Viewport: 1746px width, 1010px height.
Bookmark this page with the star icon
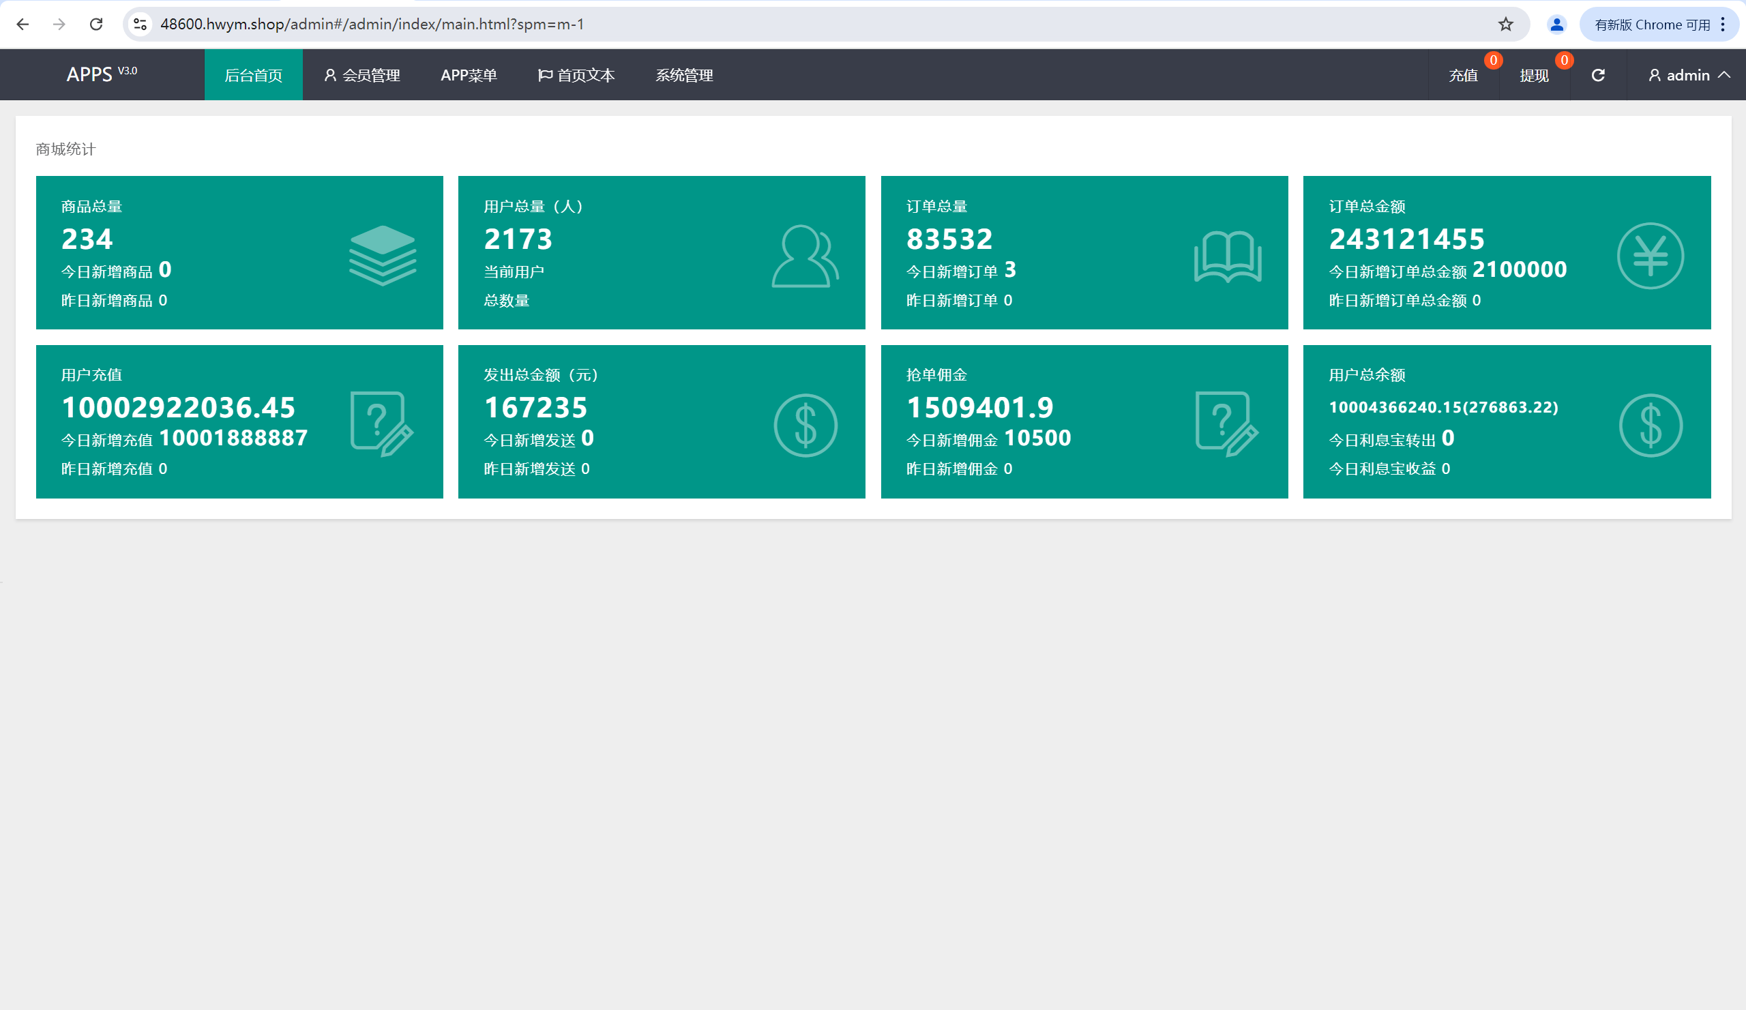tap(1505, 25)
